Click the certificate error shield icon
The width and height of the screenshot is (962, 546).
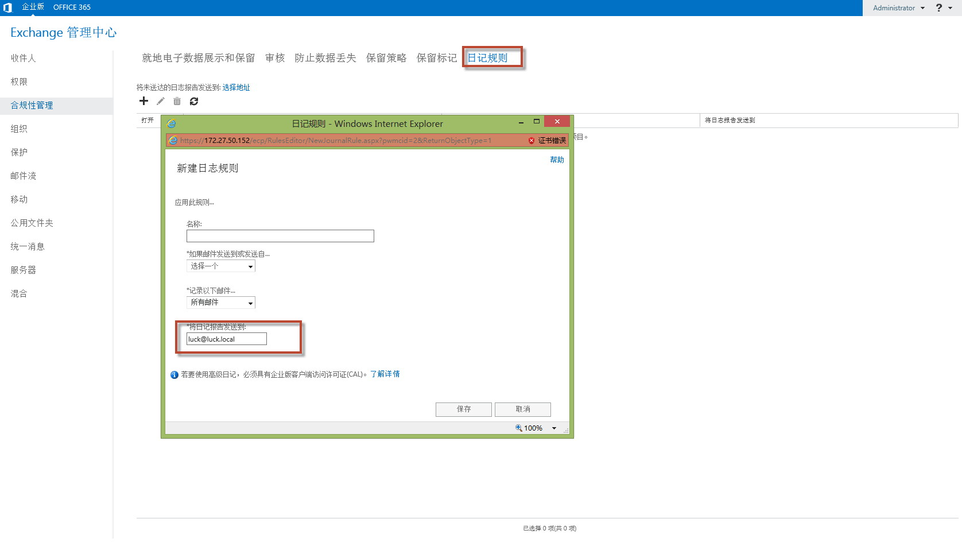point(532,140)
